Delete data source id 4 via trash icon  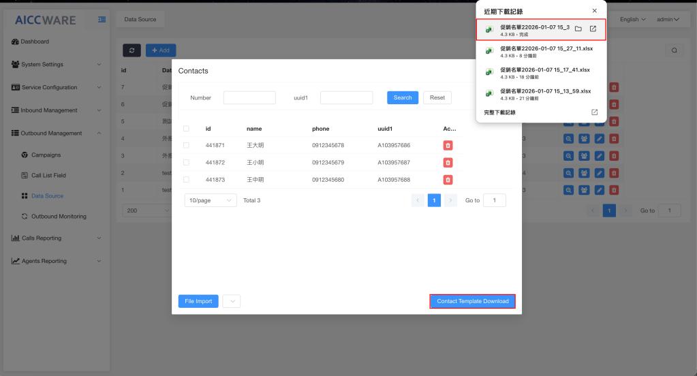click(x=614, y=139)
